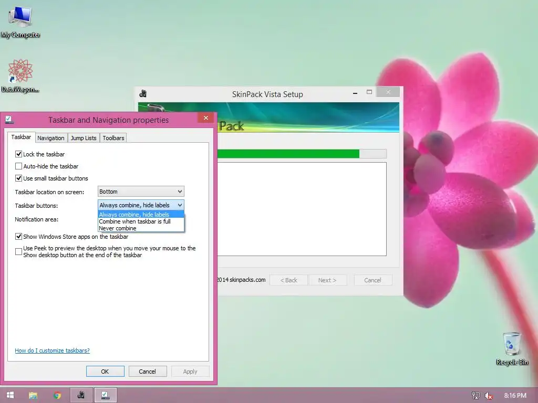
Task: Select the Recycle Bin desktop icon
Action: coord(512,348)
